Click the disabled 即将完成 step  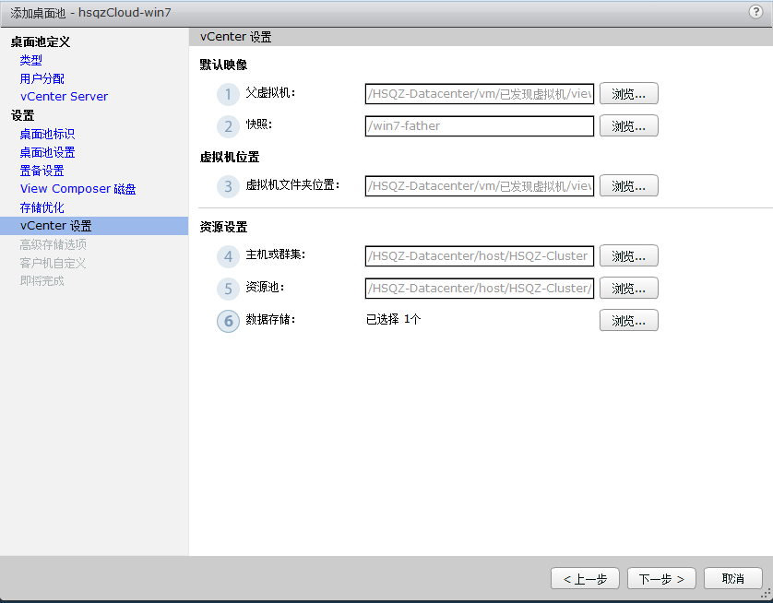42,281
